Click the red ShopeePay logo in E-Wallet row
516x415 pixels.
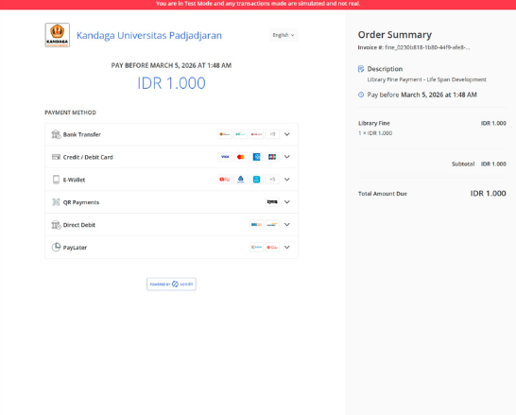point(225,180)
